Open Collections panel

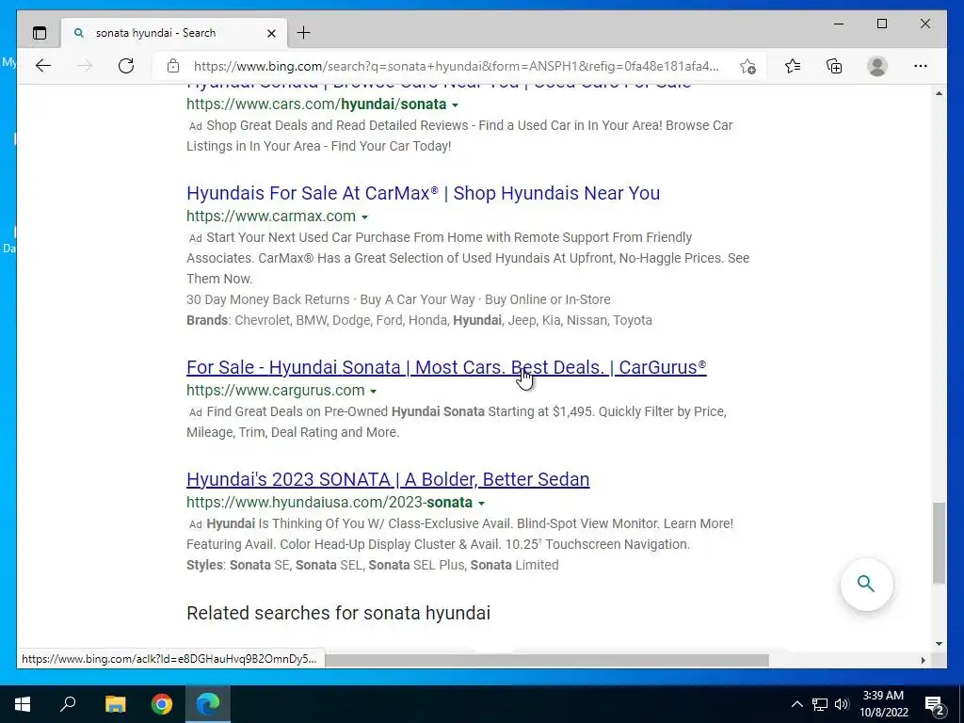coord(834,66)
